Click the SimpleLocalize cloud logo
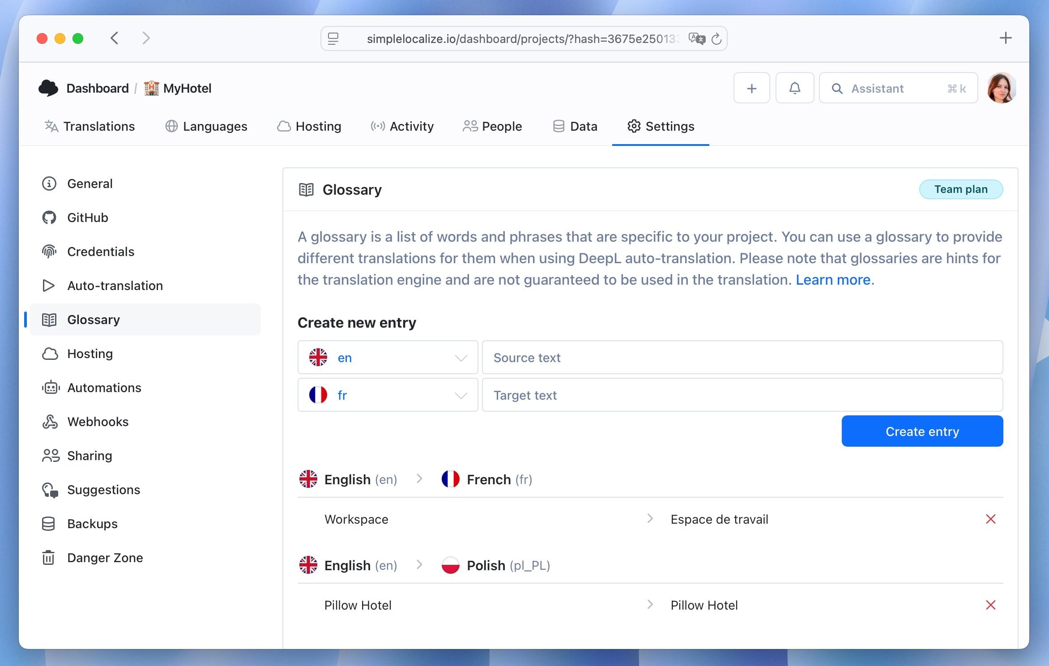Screen dimensions: 1049x666 (x=48, y=88)
